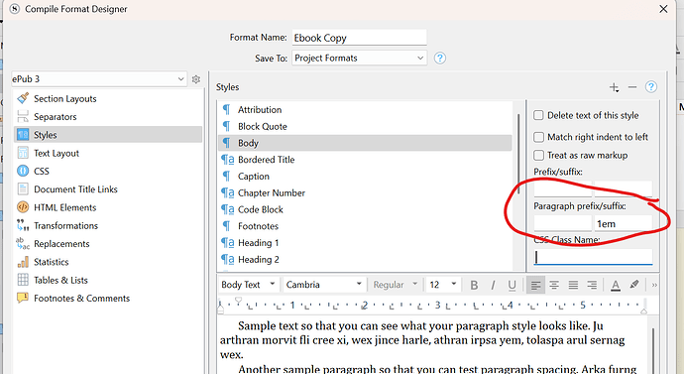The image size is (684, 374).
Task: Open the font size 12 dropdown
Action: click(x=443, y=285)
